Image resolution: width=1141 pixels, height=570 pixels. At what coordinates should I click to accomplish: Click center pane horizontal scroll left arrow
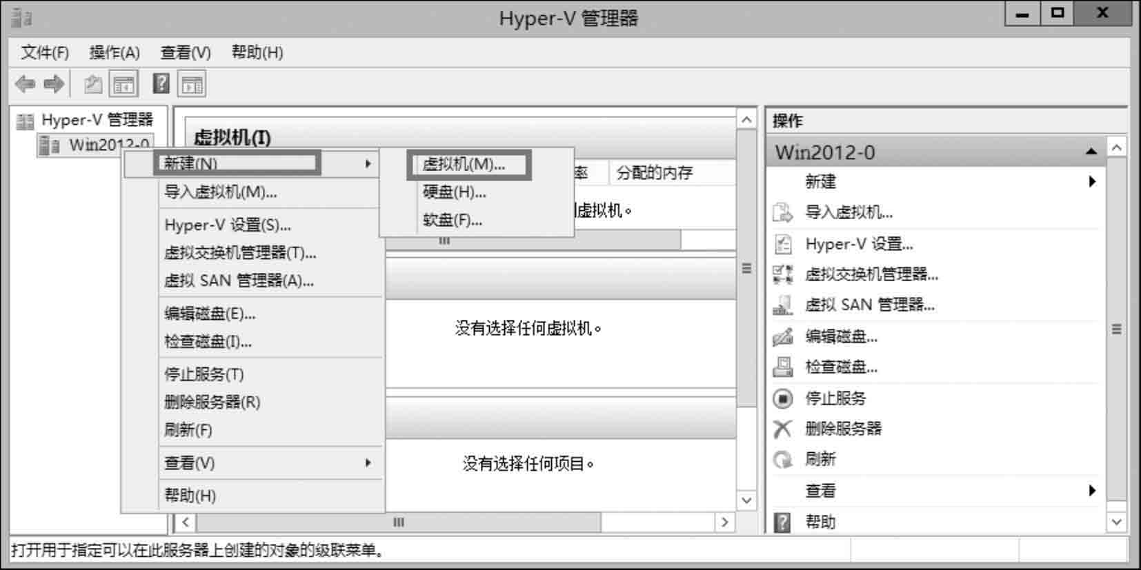coord(186,522)
